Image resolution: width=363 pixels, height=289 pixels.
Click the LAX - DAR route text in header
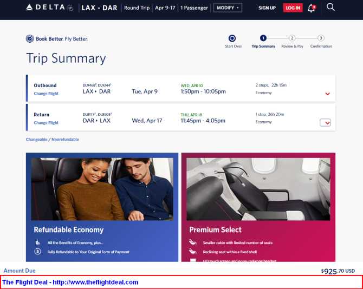[x=99, y=8]
